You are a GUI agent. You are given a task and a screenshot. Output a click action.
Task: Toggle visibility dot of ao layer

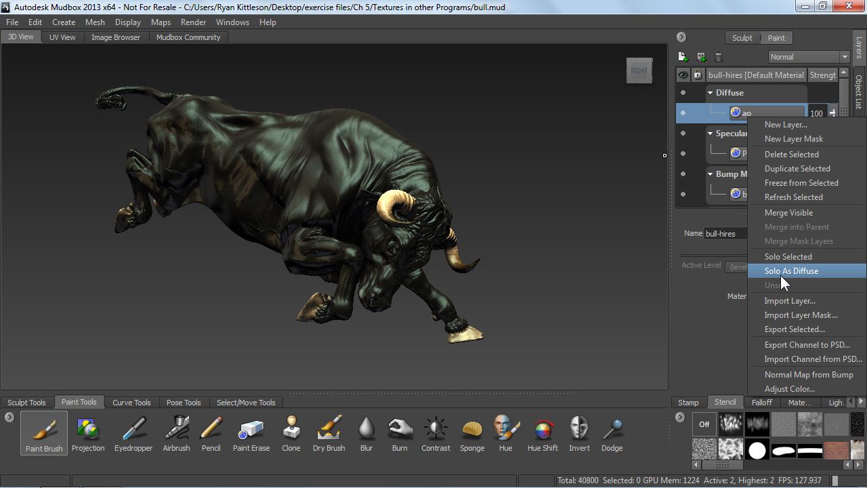pyautogui.click(x=683, y=113)
